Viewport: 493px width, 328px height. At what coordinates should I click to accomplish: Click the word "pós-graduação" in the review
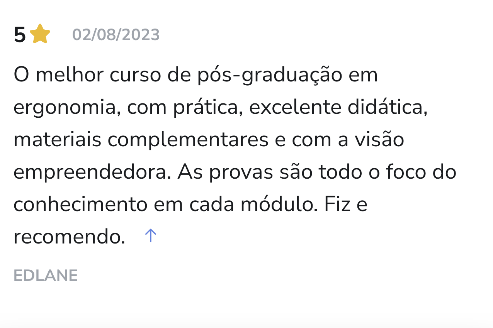[x=269, y=75]
